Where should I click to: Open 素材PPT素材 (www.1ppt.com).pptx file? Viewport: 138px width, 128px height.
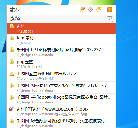pyautogui.click(x=61, y=111)
